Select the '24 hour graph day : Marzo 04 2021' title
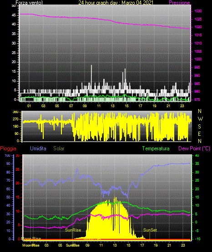 116,3
